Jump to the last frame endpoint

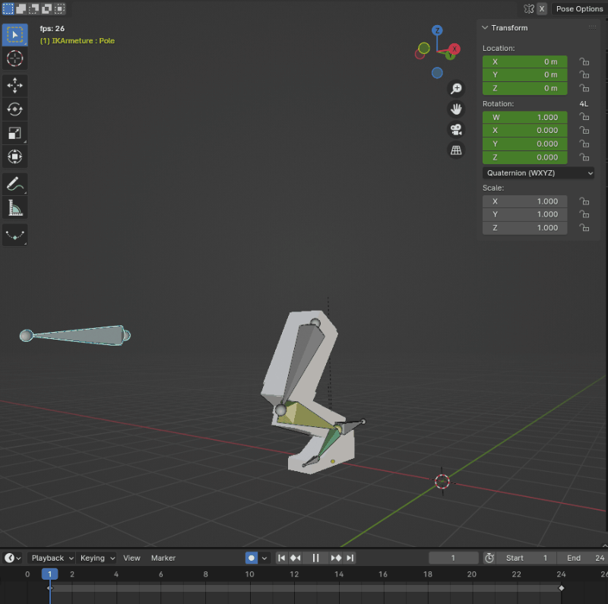point(350,558)
